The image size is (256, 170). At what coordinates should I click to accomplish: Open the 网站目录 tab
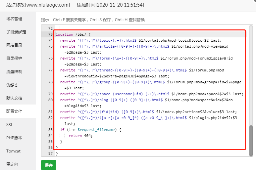(14, 45)
